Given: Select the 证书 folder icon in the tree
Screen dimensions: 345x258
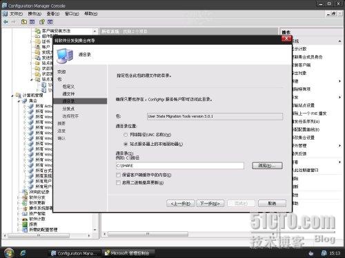Looking at the screenshot, I should coord(38,41).
